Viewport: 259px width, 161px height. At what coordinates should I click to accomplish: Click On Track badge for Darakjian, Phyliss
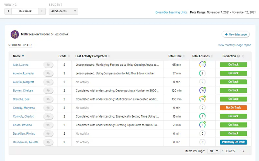pos(233,133)
